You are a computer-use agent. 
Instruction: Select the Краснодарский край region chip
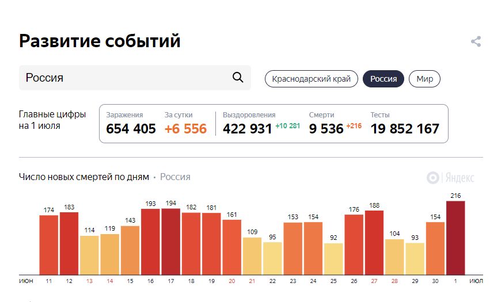point(312,79)
